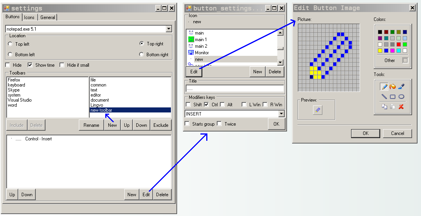Enable the Shift modifier key
This screenshot has height=216, width=421.
[x=188, y=105]
